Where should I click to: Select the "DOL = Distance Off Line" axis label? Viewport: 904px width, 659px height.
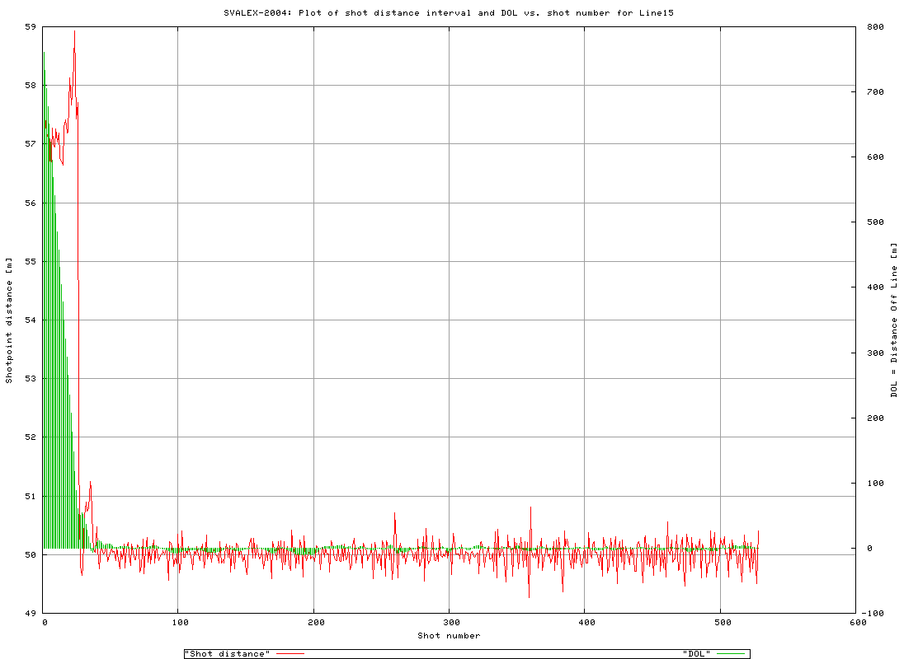pyautogui.click(x=893, y=318)
